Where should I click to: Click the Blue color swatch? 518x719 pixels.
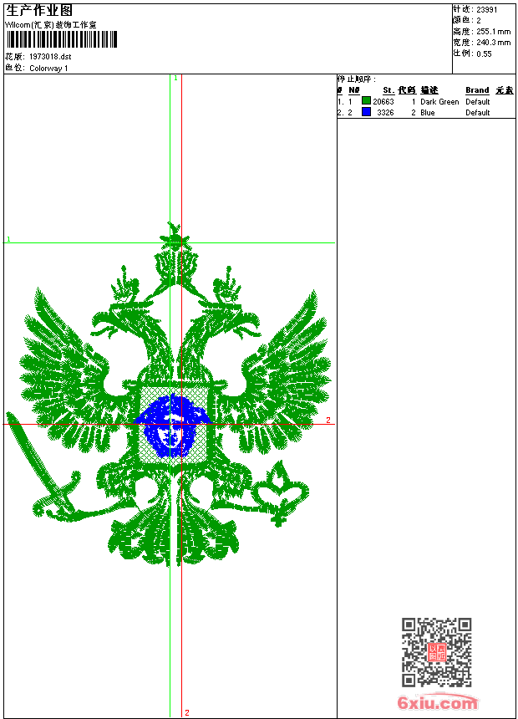[x=366, y=111]
